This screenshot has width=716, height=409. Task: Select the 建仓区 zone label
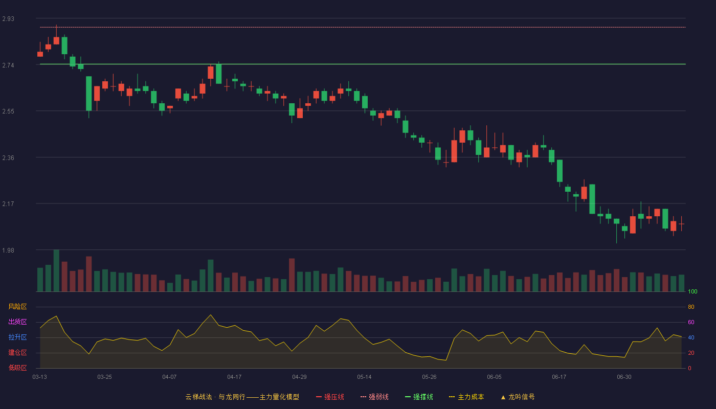17,353
